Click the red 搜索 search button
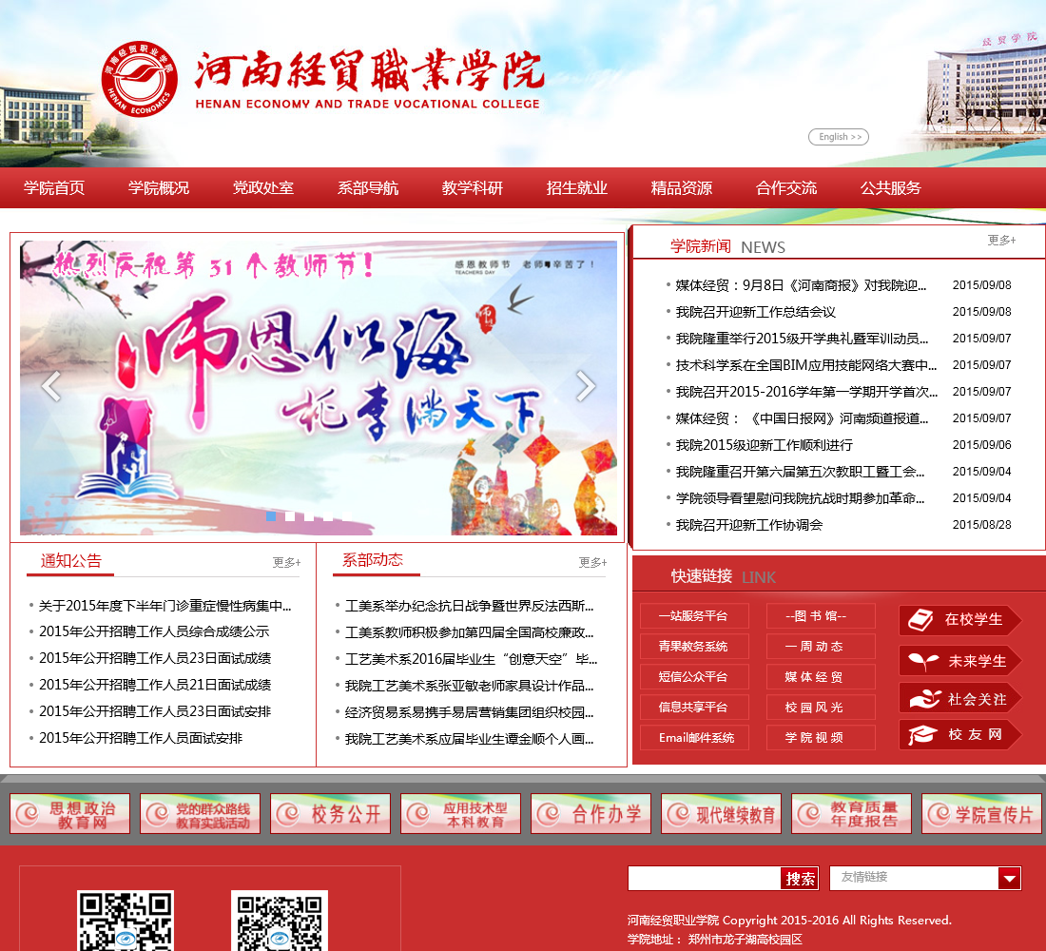This screenshot has width=1046, height=951. pyautogui.click(x=800, y=879)
